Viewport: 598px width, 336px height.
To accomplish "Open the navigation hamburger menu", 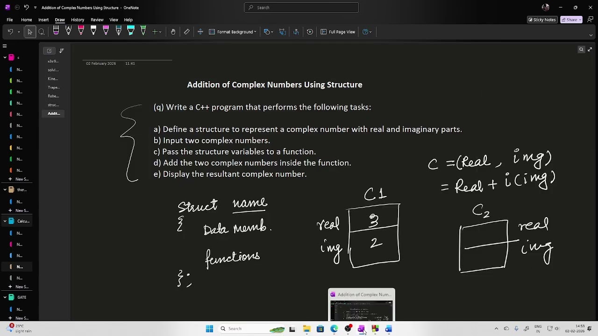I will [5, 46].
